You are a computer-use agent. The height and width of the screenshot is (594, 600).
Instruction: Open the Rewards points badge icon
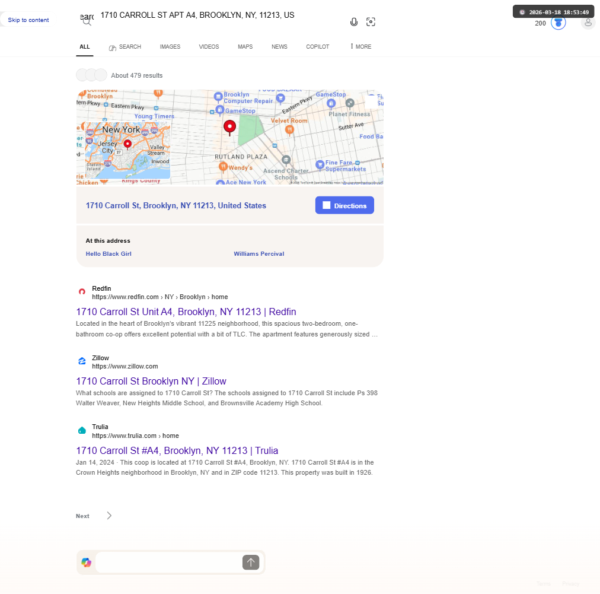(x=558, y=23)
